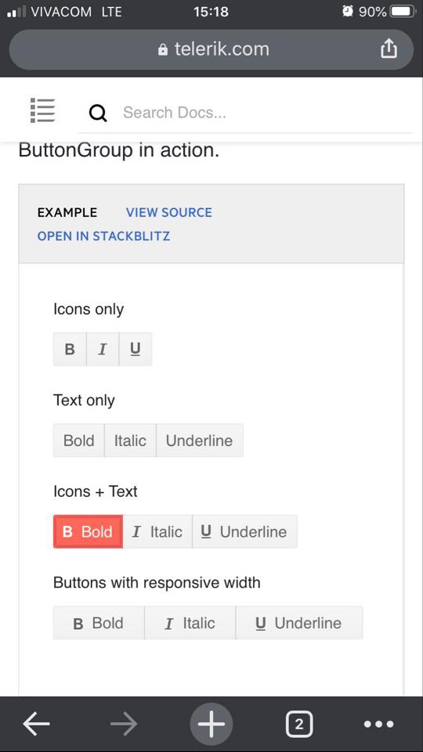The image size is (423, 752).
Task: Tap the search magnifier icon
Action: pos(98,113)
